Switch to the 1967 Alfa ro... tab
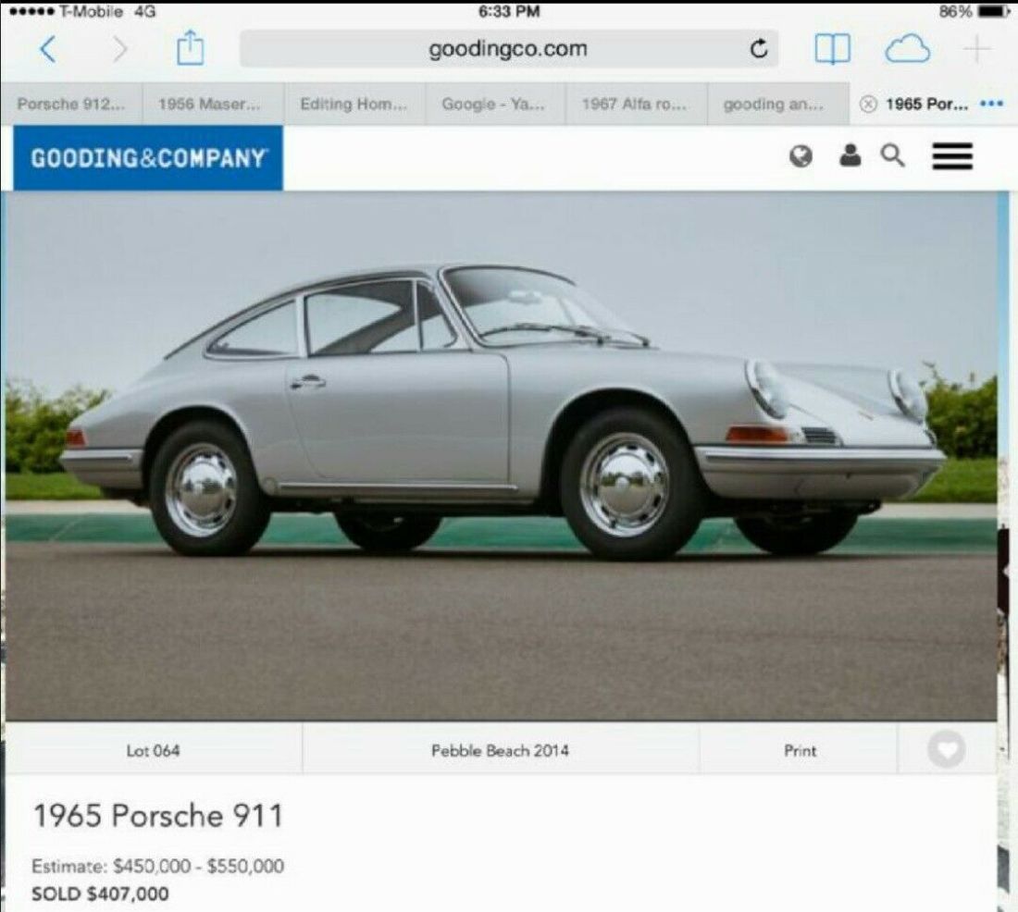 click(x=637, y=104)
